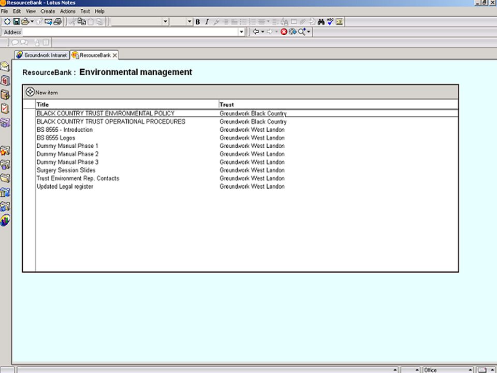Open the Actions menu
This screenshot has height=373, width=497.
68,11
